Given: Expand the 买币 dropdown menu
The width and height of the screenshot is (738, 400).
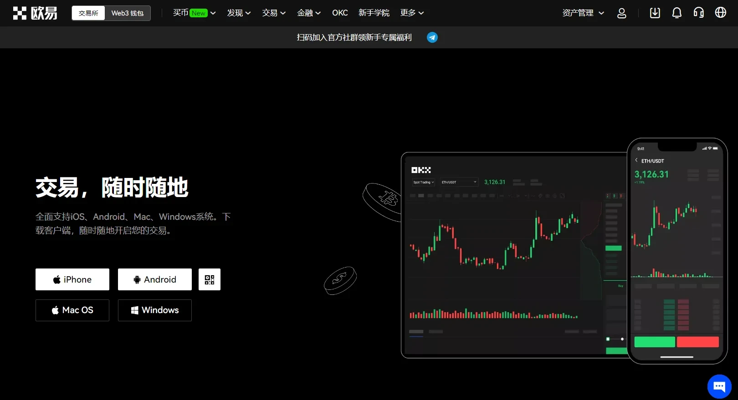Looking at the screenshot, I should coord(194,13).
